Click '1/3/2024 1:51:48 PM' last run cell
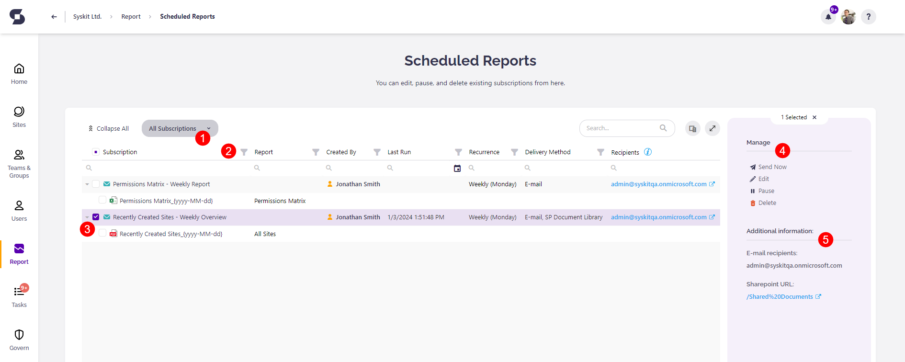Viewport: 905px width, 362px height. pos(416,217)
